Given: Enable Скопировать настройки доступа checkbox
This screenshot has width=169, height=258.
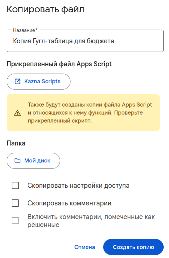Looking at the screenshot, I should tap(15, 185).
